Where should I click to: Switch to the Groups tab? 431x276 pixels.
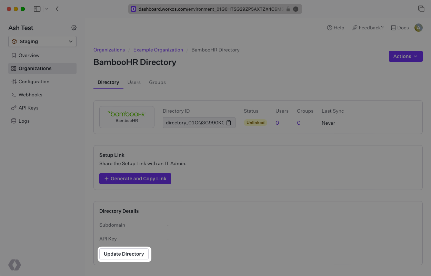(x=157, y=82)
